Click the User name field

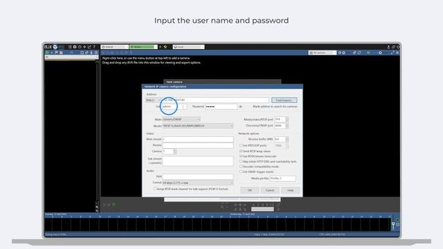tap(174, 107)
